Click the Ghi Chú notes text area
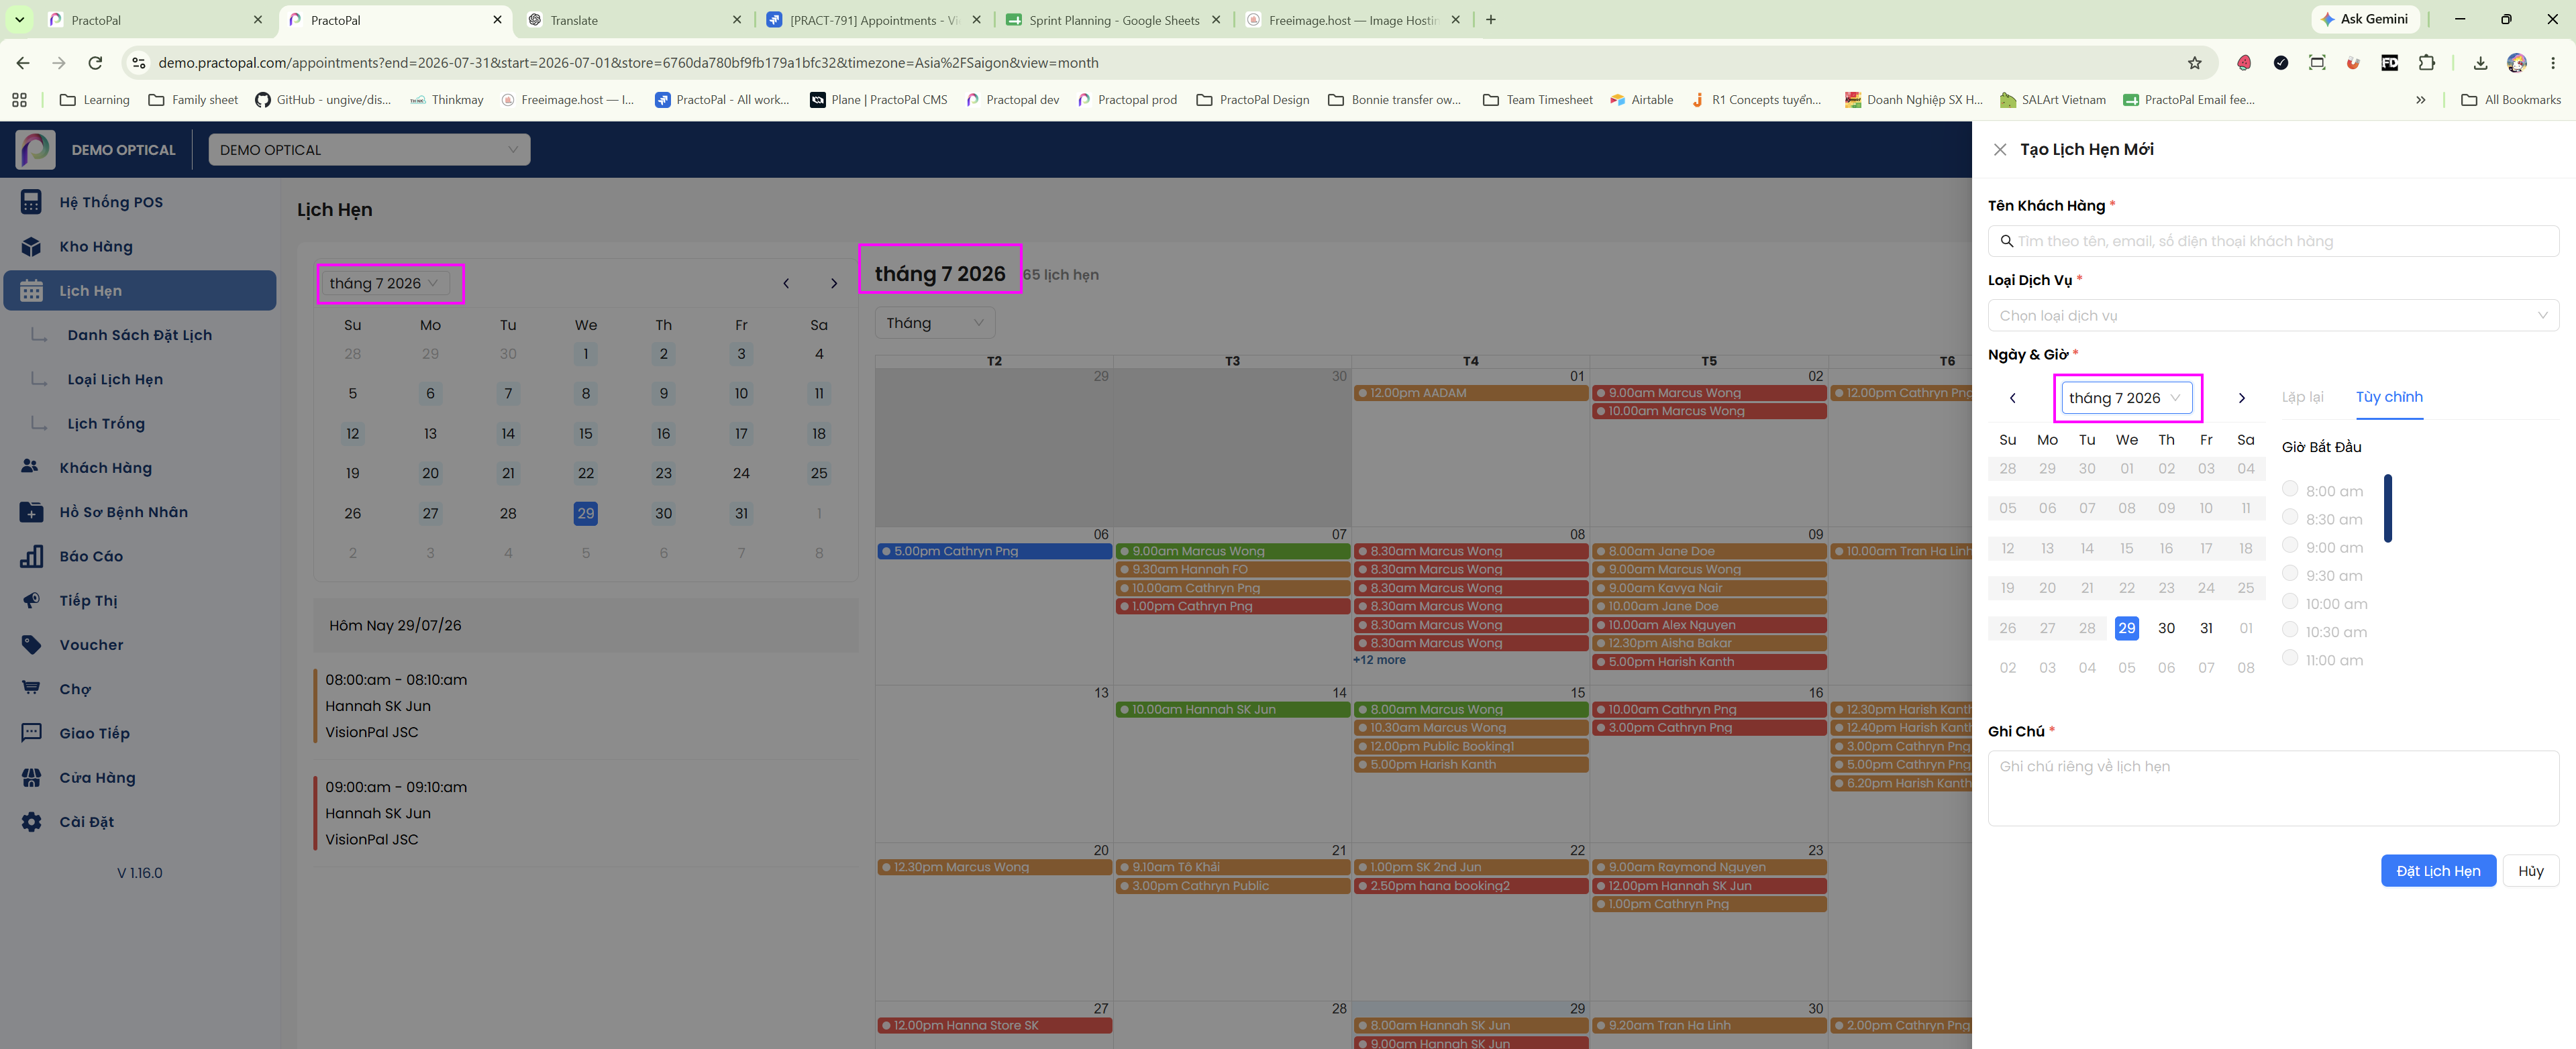 tap(2273, 788)
